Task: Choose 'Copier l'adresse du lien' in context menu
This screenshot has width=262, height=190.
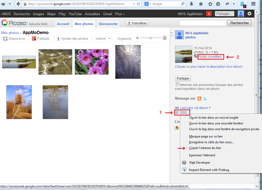Action: pos(205,148)
